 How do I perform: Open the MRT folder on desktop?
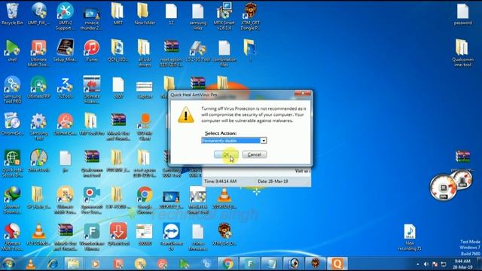[x=117, y=14]
